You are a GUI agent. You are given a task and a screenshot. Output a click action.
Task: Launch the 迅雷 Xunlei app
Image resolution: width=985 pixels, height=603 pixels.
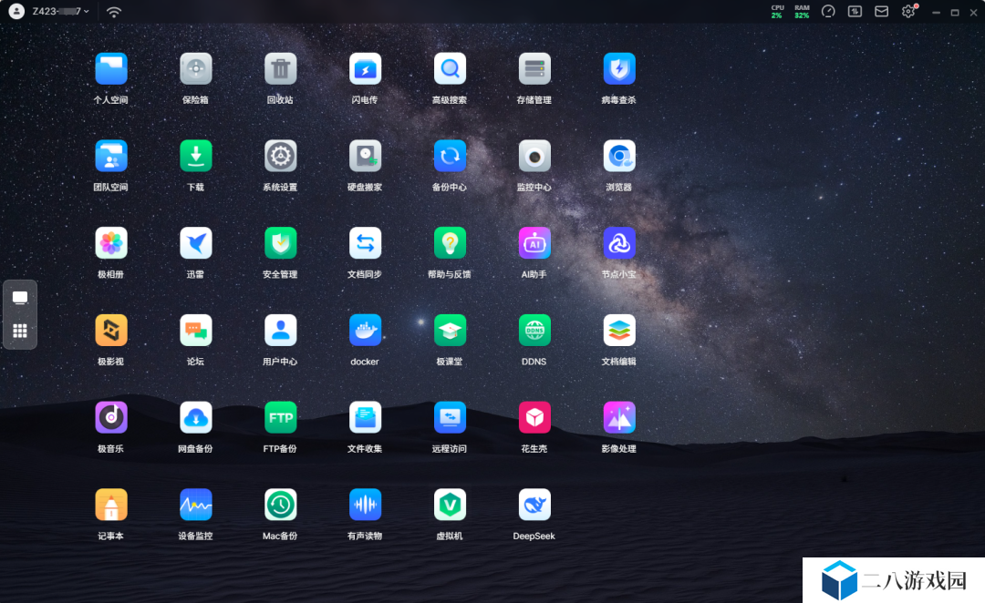point(196,243)
